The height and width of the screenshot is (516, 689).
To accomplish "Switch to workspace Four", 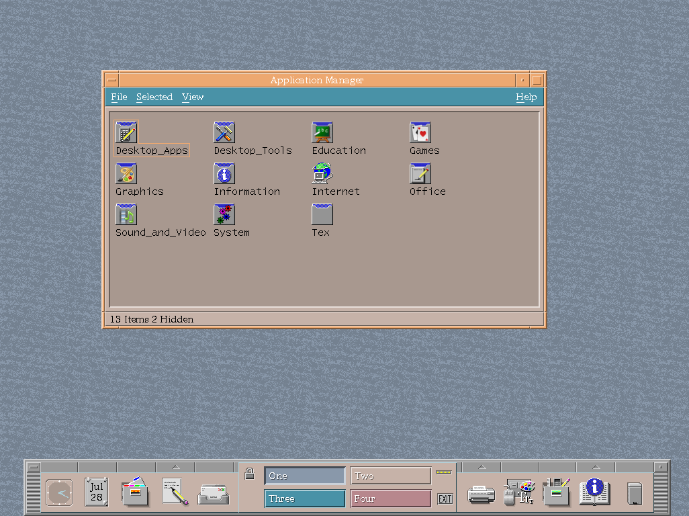I will click(x=390, y=498).
